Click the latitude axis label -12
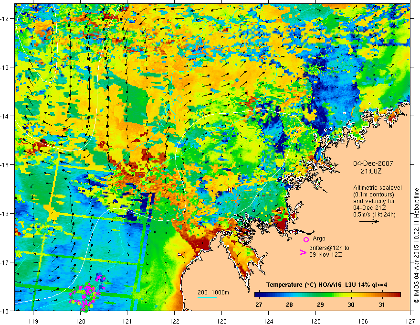 5,19
